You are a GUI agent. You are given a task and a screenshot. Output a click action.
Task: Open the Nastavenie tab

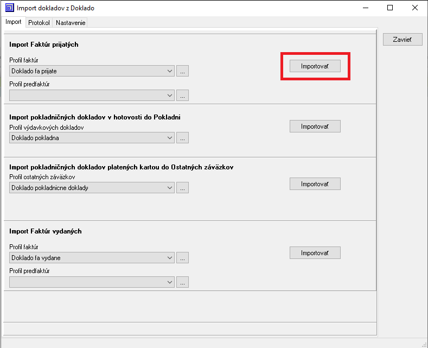pyautogui.click(x=71, y=23)
